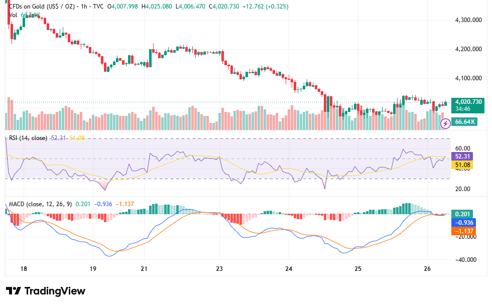Image resolution: width=492 pixels, height=306 pixels.
Task: Click the current price label 4,020.730
Action: point(468,101)
